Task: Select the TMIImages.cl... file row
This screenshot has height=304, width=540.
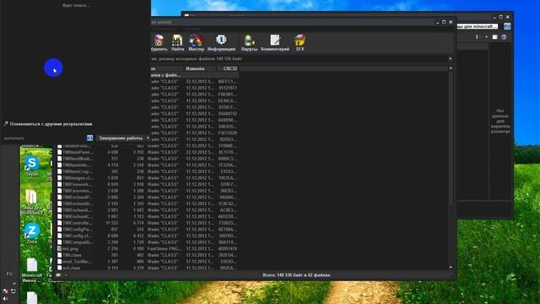Action: pos(148,178)
